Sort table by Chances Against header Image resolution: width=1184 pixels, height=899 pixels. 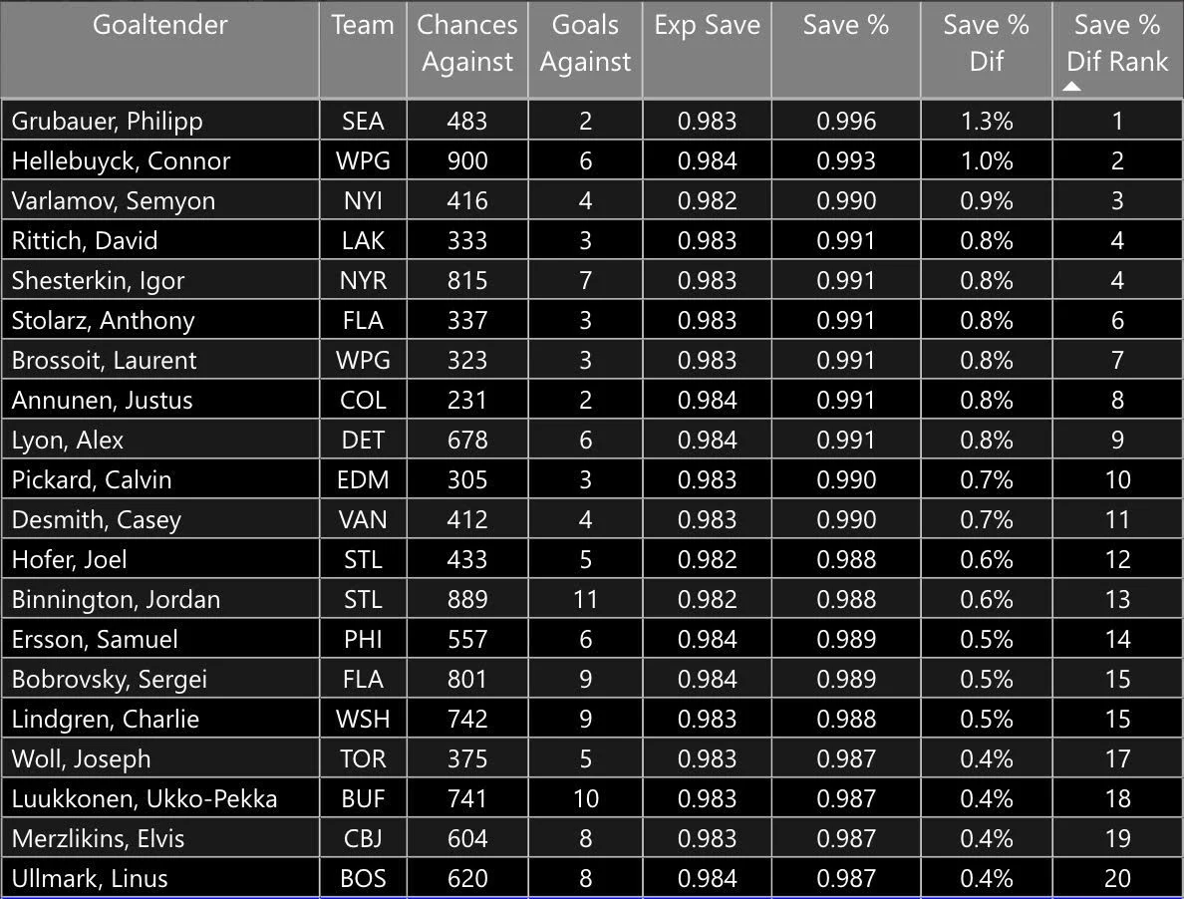tap(467, 44)
